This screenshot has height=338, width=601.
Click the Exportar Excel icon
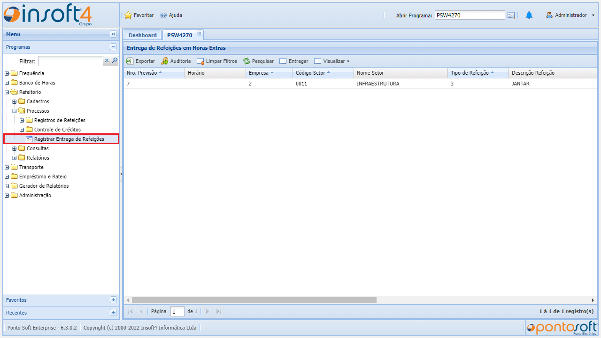[130, 61]
